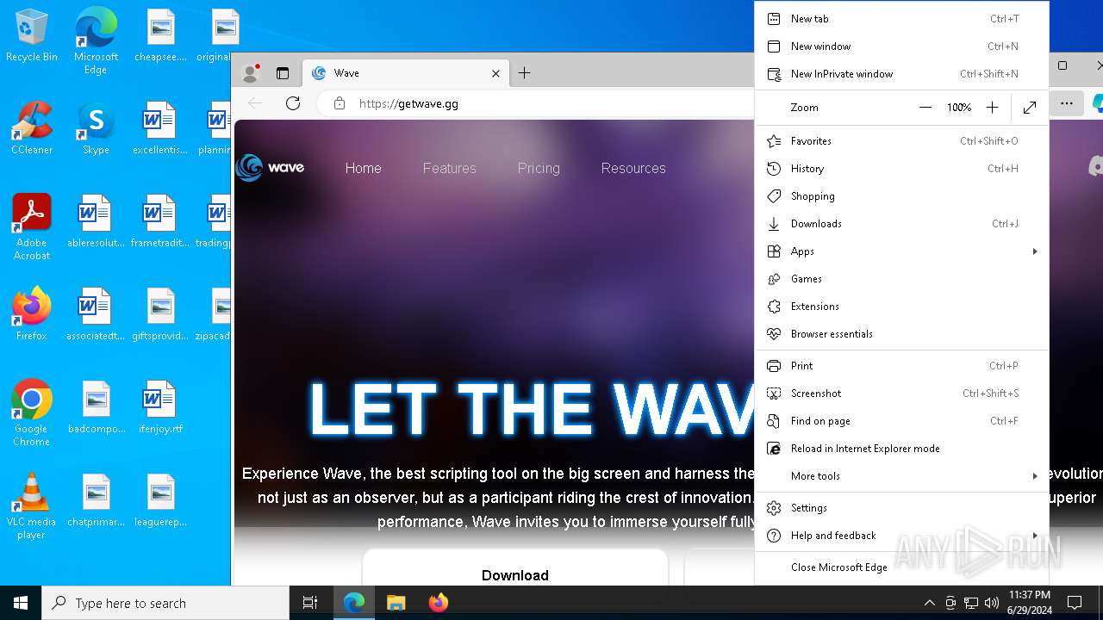Open Extensions from the menu
Image resolution: width=1103 pixels, height=620 pixels.
901,307
